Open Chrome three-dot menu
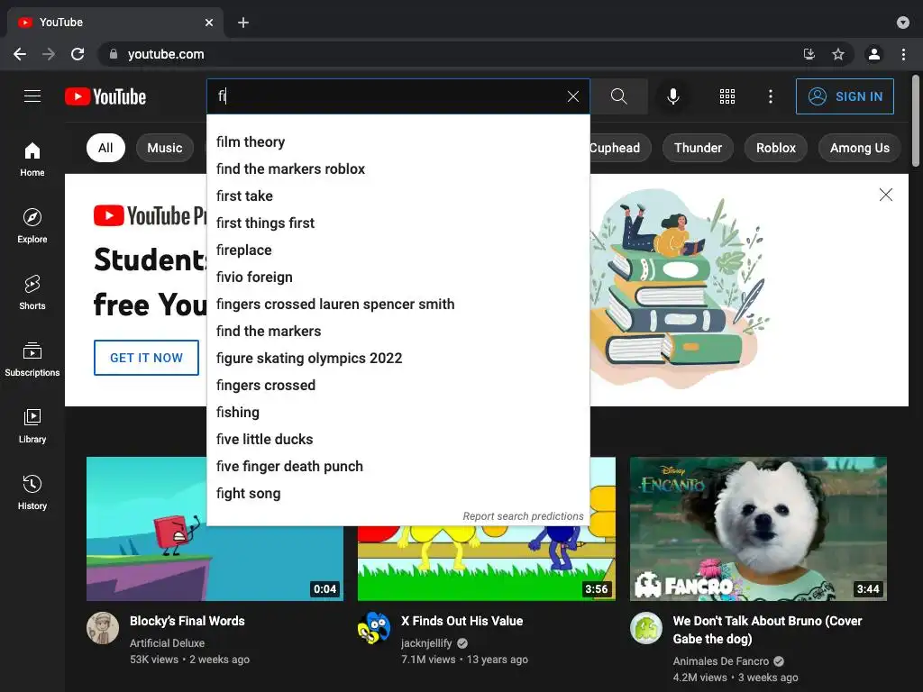Viewport: 923px width, 692px height. [x=903, y=54]
